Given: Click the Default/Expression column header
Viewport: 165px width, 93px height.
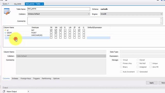Looking at the screenshot, I should point(95,28).
